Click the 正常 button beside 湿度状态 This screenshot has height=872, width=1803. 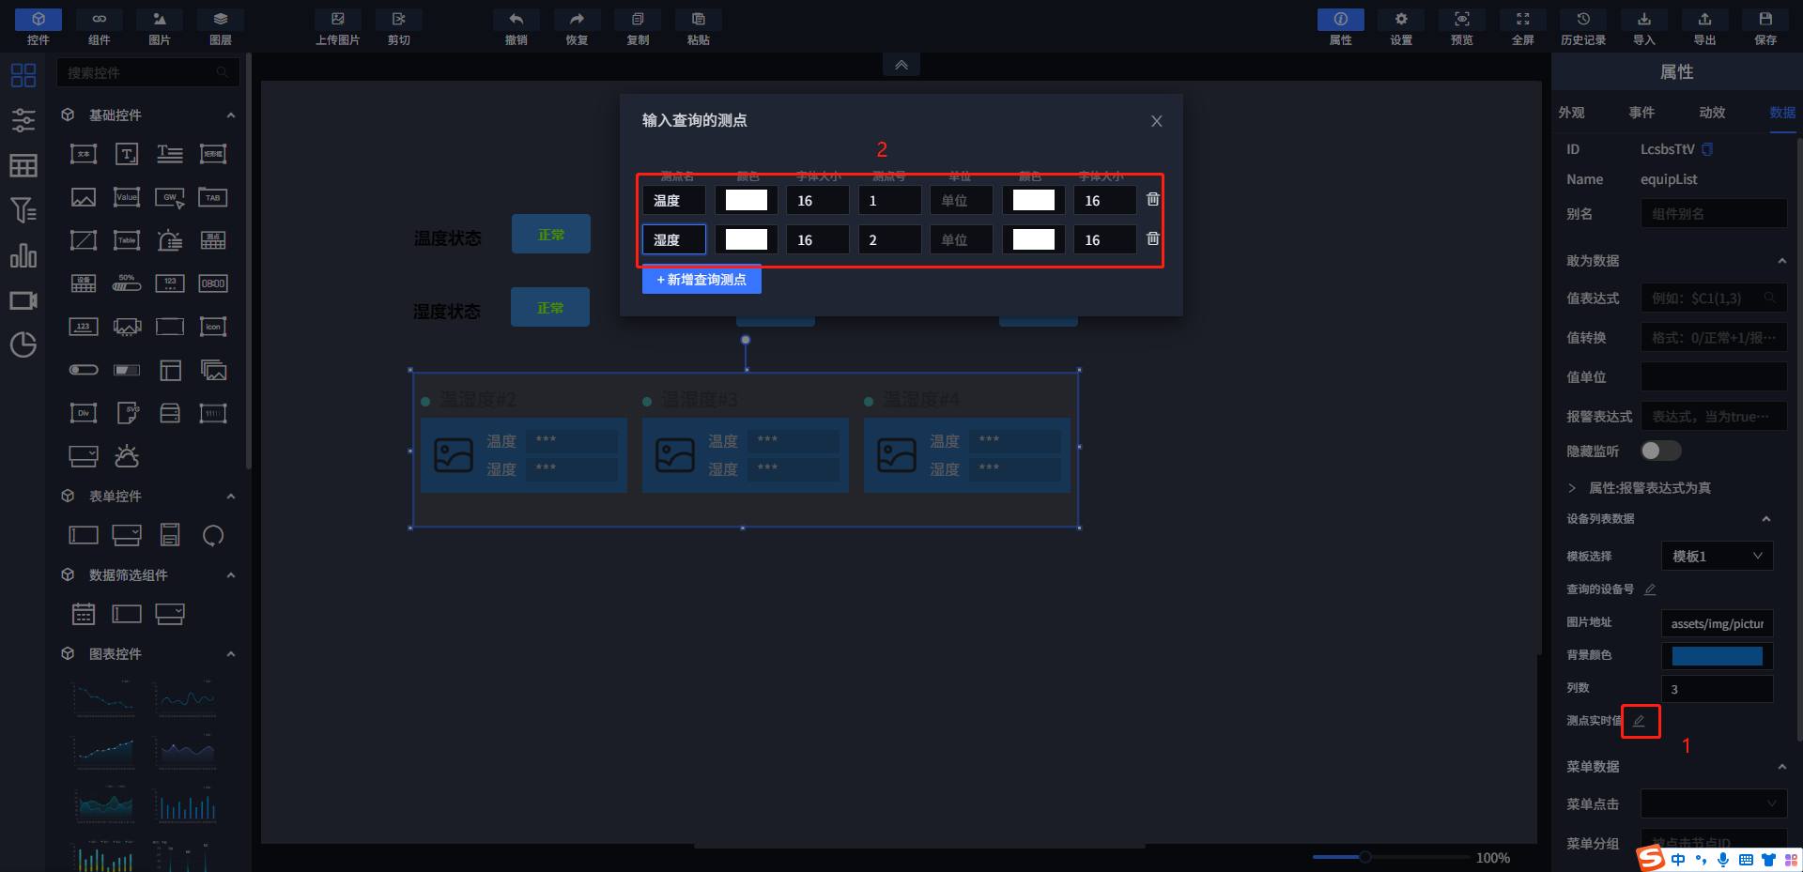point(550,307)
